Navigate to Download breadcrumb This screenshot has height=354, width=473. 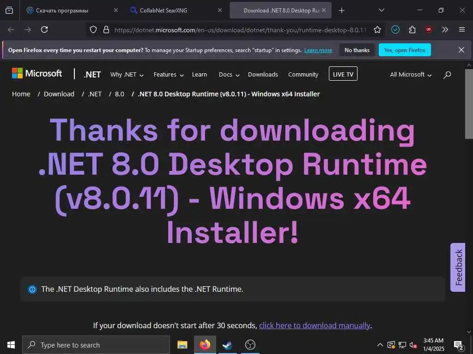pos(59,94)
